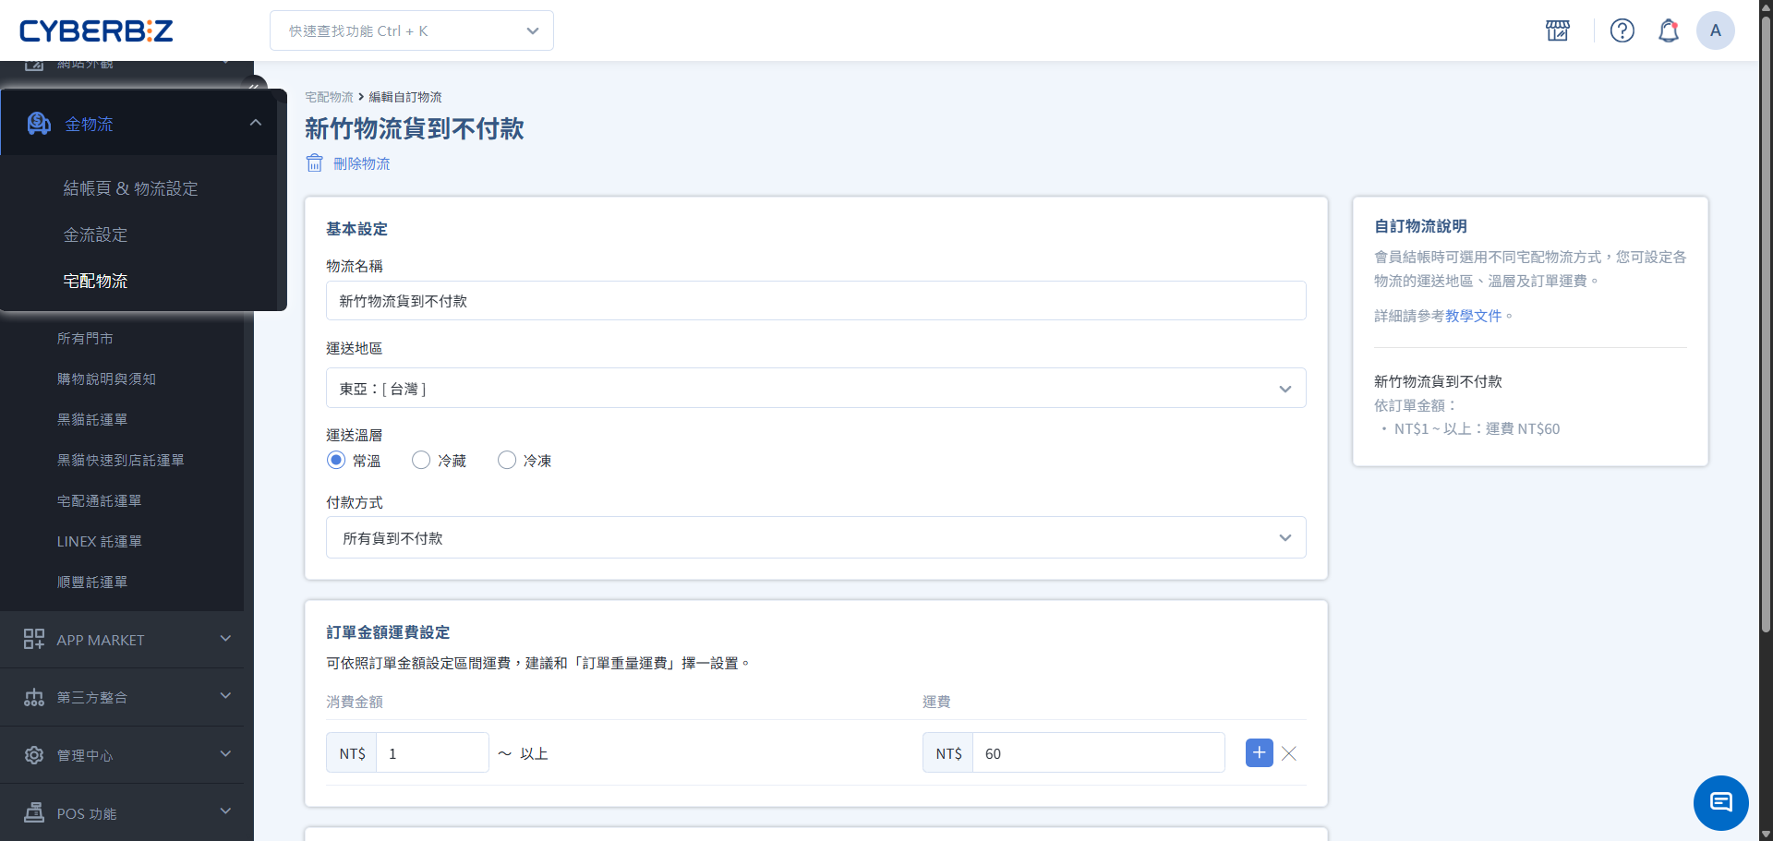Click the 宅配物流 breadcrumb link
The width and height of the screenshot is (1773, 841).
tap(329, 97)
